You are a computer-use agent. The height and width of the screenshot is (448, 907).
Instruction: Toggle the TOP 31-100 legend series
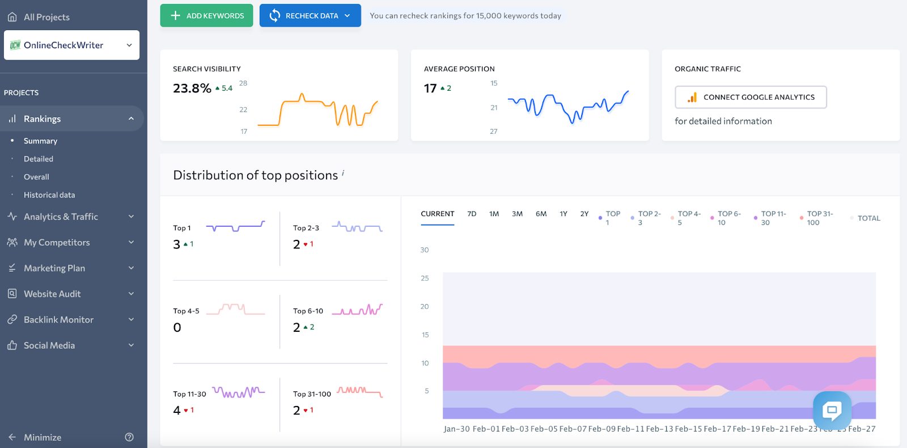point(817,218)
